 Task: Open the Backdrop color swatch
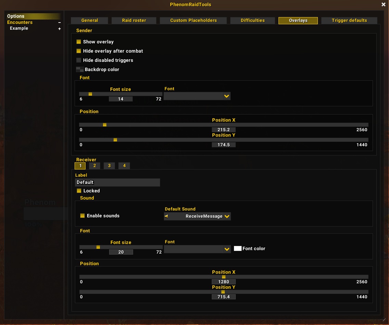click(x=80, y=69)
